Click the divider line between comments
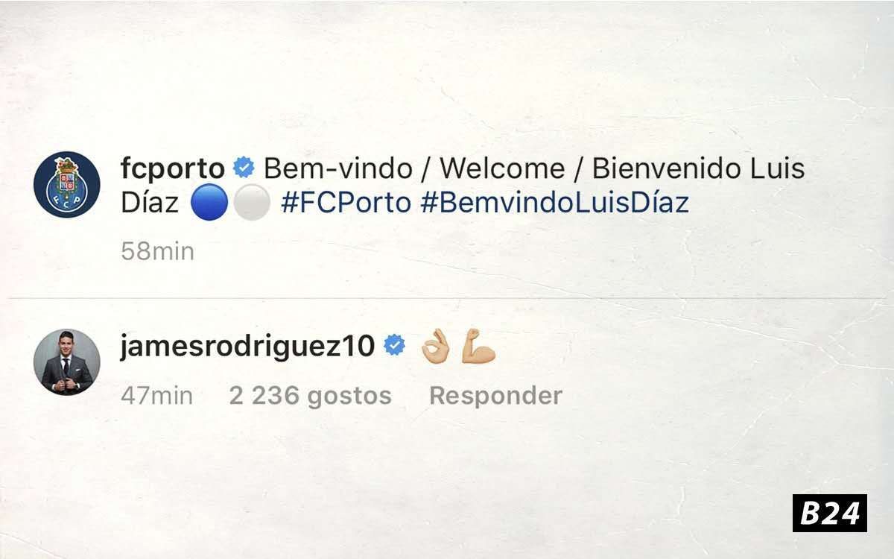 pos(447,299)
